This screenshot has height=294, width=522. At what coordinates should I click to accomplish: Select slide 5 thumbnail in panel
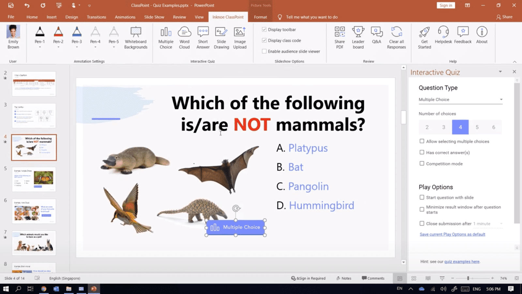click(x=34, y=179)
